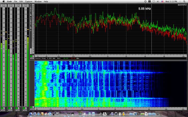Reset the leftmost meter's clip counter

tap(2, 6)
